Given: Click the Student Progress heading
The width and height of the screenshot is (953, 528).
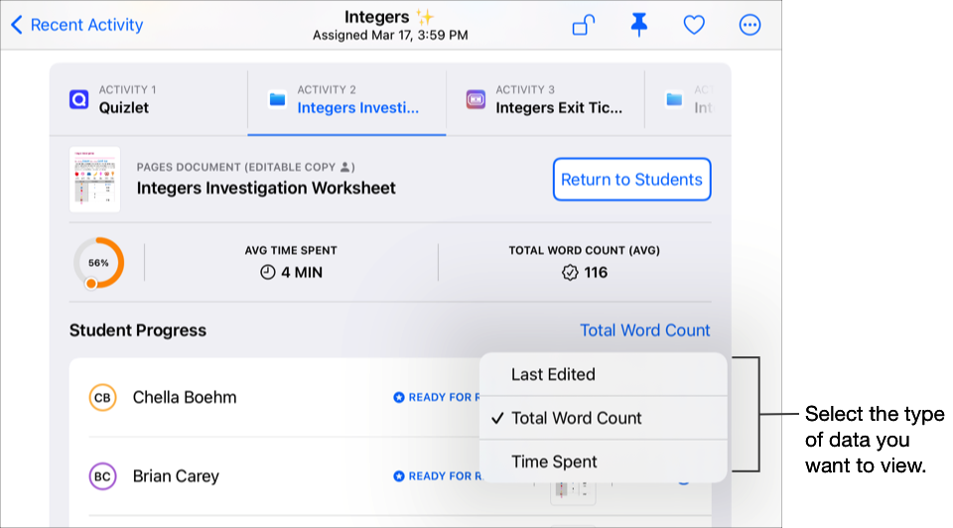Looking at the screenshot, I should tap(138, 330).
